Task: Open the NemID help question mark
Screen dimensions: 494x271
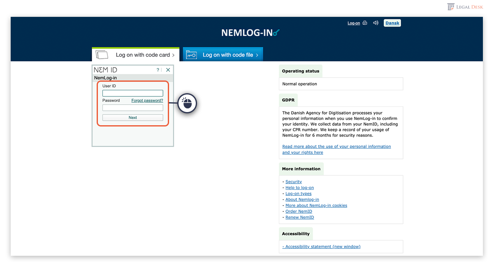Action: [158, 70]
